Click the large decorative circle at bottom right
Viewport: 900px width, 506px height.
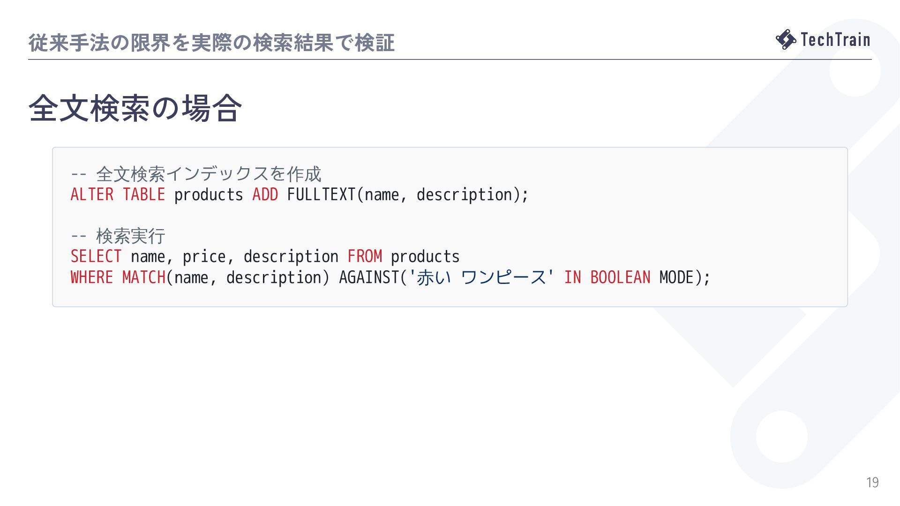(781, 436)
